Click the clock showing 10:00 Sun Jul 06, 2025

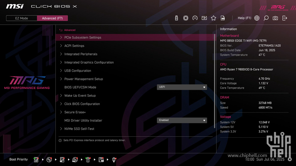(265, 159)
